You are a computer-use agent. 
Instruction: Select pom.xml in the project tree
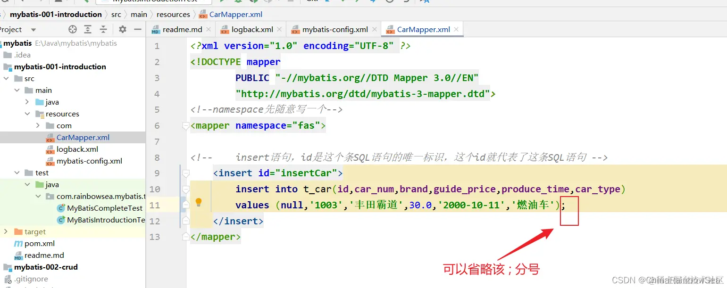click(x=40, y=243)
